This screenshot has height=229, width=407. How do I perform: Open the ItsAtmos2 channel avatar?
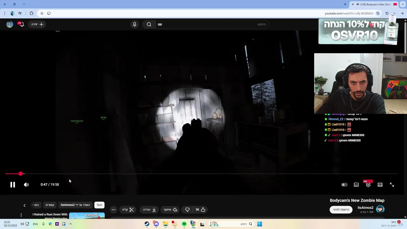[x=380, y=209]
